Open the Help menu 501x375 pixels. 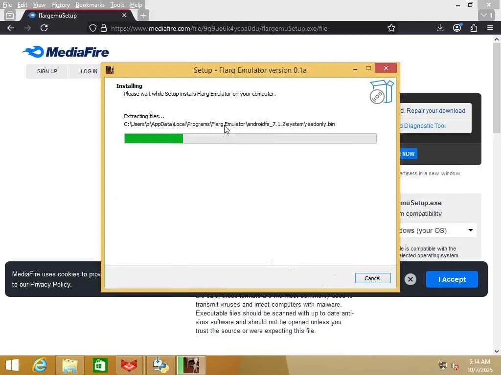pyautogui.click(x=136, y=5)
